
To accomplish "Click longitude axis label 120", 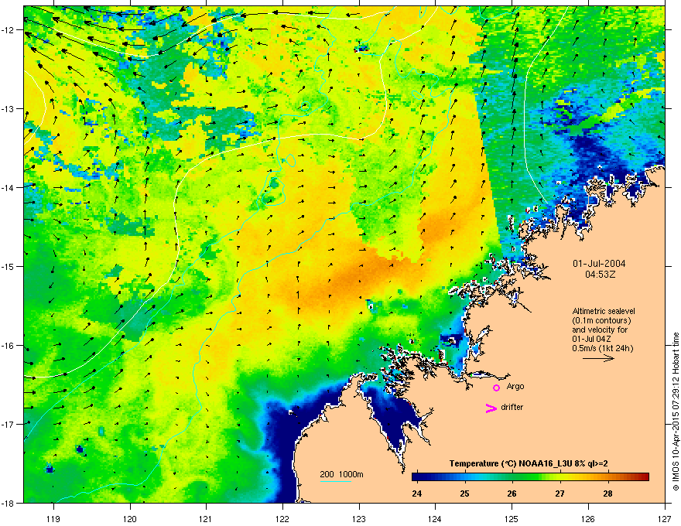I will point(130,518).
